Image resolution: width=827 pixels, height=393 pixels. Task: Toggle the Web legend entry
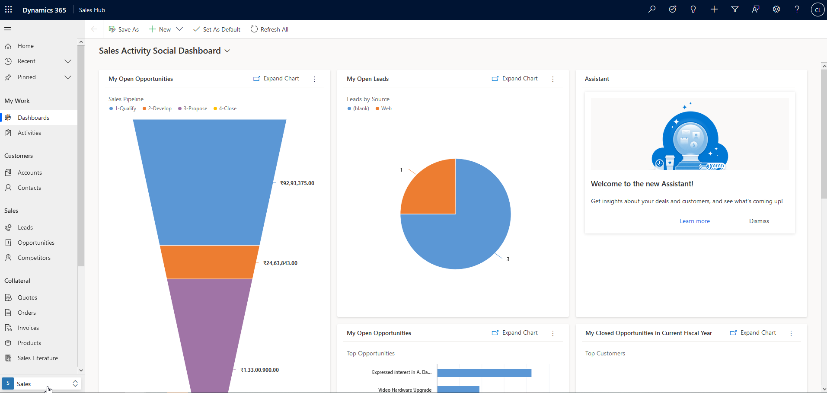(384, 109)
